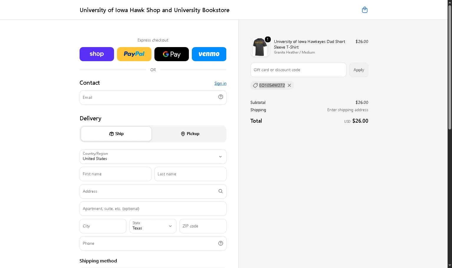Click the phone help question mark icon
452x268 pixels.
pos(221,243)
